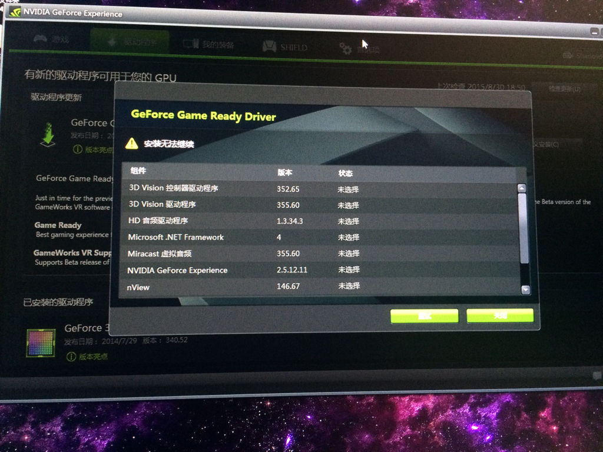Click the 已安装的驱动程序 section heading

click(58, 302)
